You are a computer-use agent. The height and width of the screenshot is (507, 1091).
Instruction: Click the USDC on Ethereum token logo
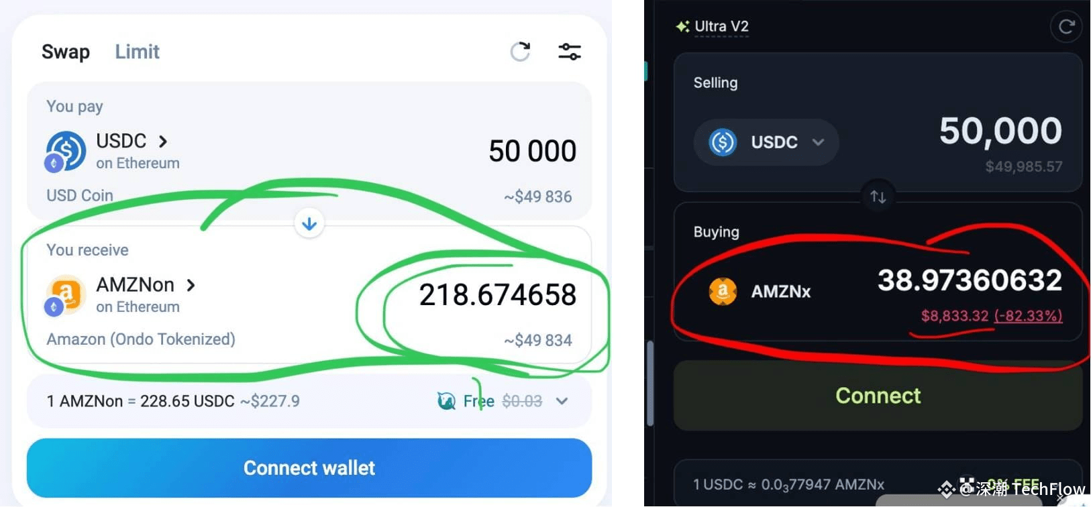[x=65, y=151]
